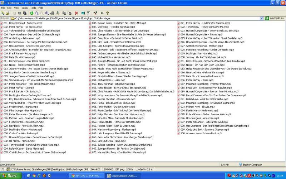The height and width of the screenshot is (179, 286).
Task: Click the red X Delete icon
Action: 77,13
